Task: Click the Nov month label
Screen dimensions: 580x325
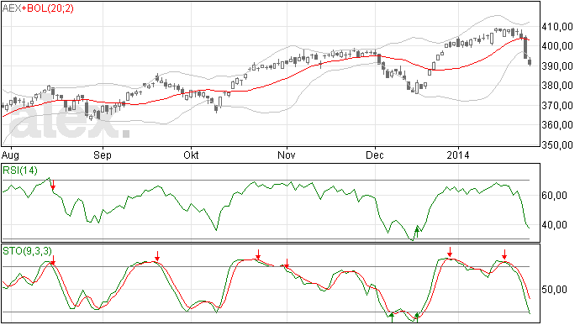Action: (x=287, y=155)
